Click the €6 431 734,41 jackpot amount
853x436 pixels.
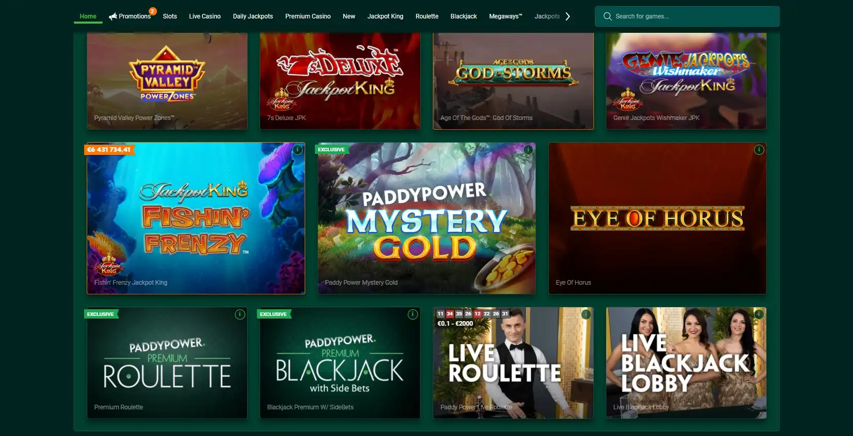(109, 150)
